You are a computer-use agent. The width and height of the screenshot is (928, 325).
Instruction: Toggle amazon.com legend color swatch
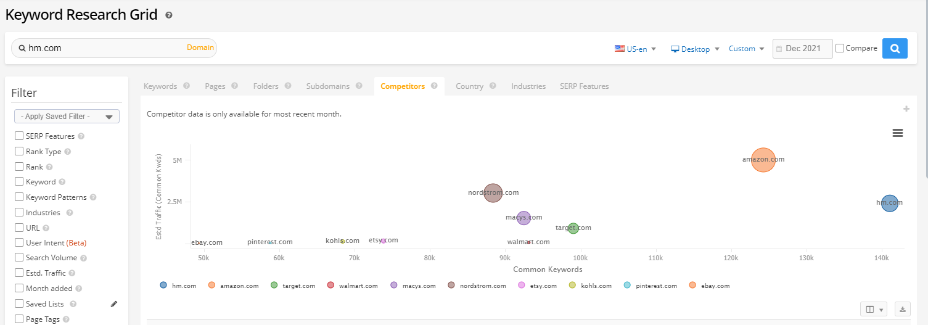tap(211, 286)
